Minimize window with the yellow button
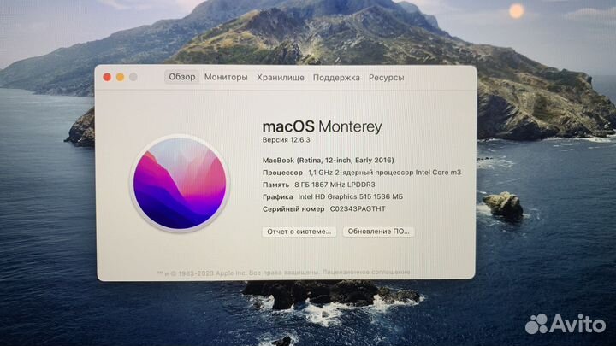This screenshot has width=616, height=346. coord(121,77)
